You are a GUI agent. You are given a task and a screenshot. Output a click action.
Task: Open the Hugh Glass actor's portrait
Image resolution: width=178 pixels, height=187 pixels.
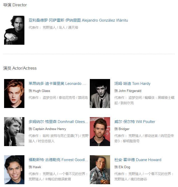coord(14,93)
